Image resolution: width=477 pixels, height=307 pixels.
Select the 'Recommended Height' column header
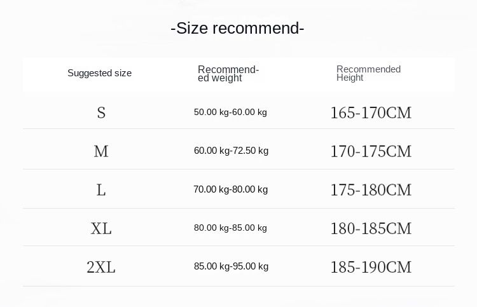coord(368,74)
